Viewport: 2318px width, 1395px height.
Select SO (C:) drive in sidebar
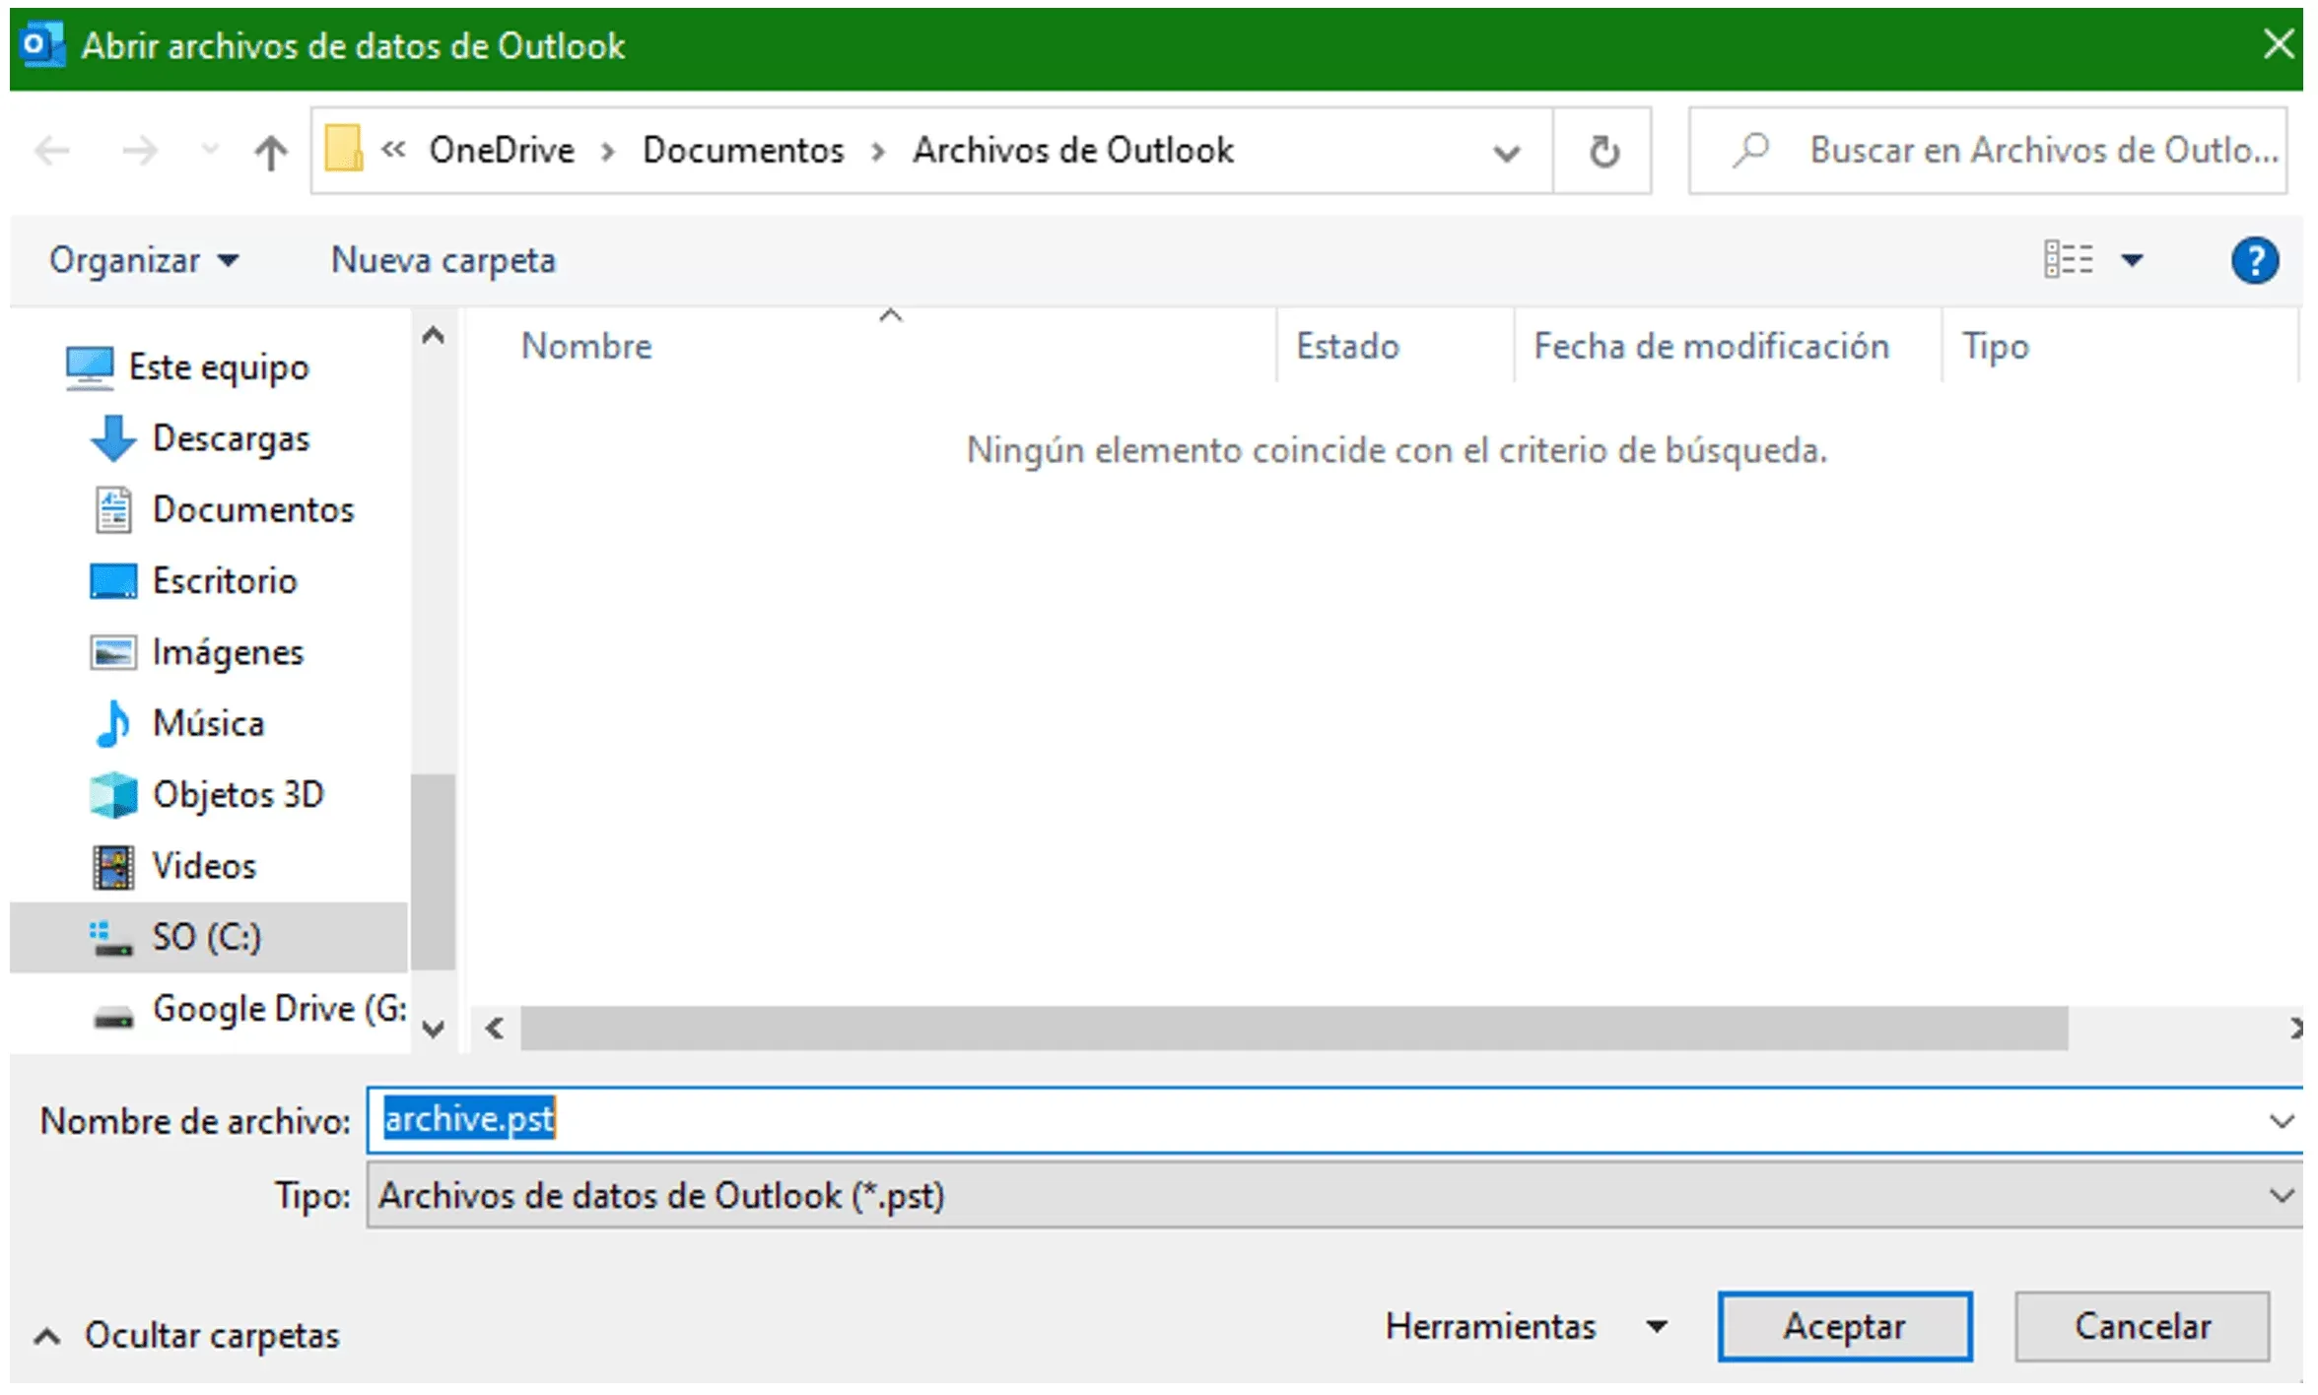pyautogui.click(x=207, y=937)
